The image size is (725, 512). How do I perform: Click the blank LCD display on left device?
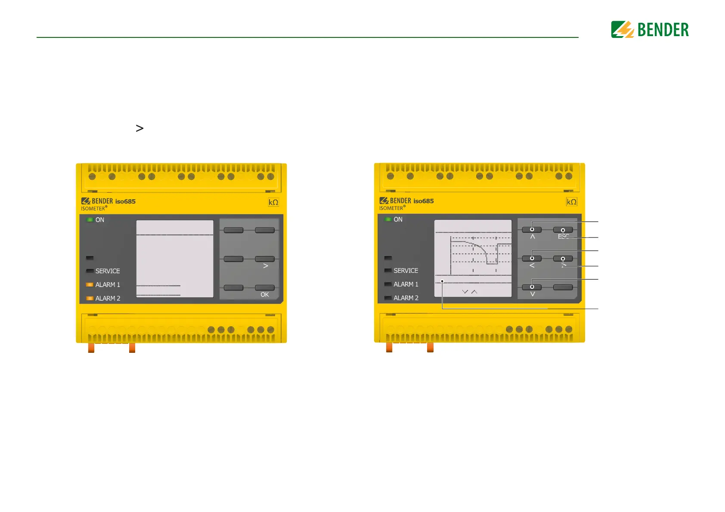click(x=175, y=259)
